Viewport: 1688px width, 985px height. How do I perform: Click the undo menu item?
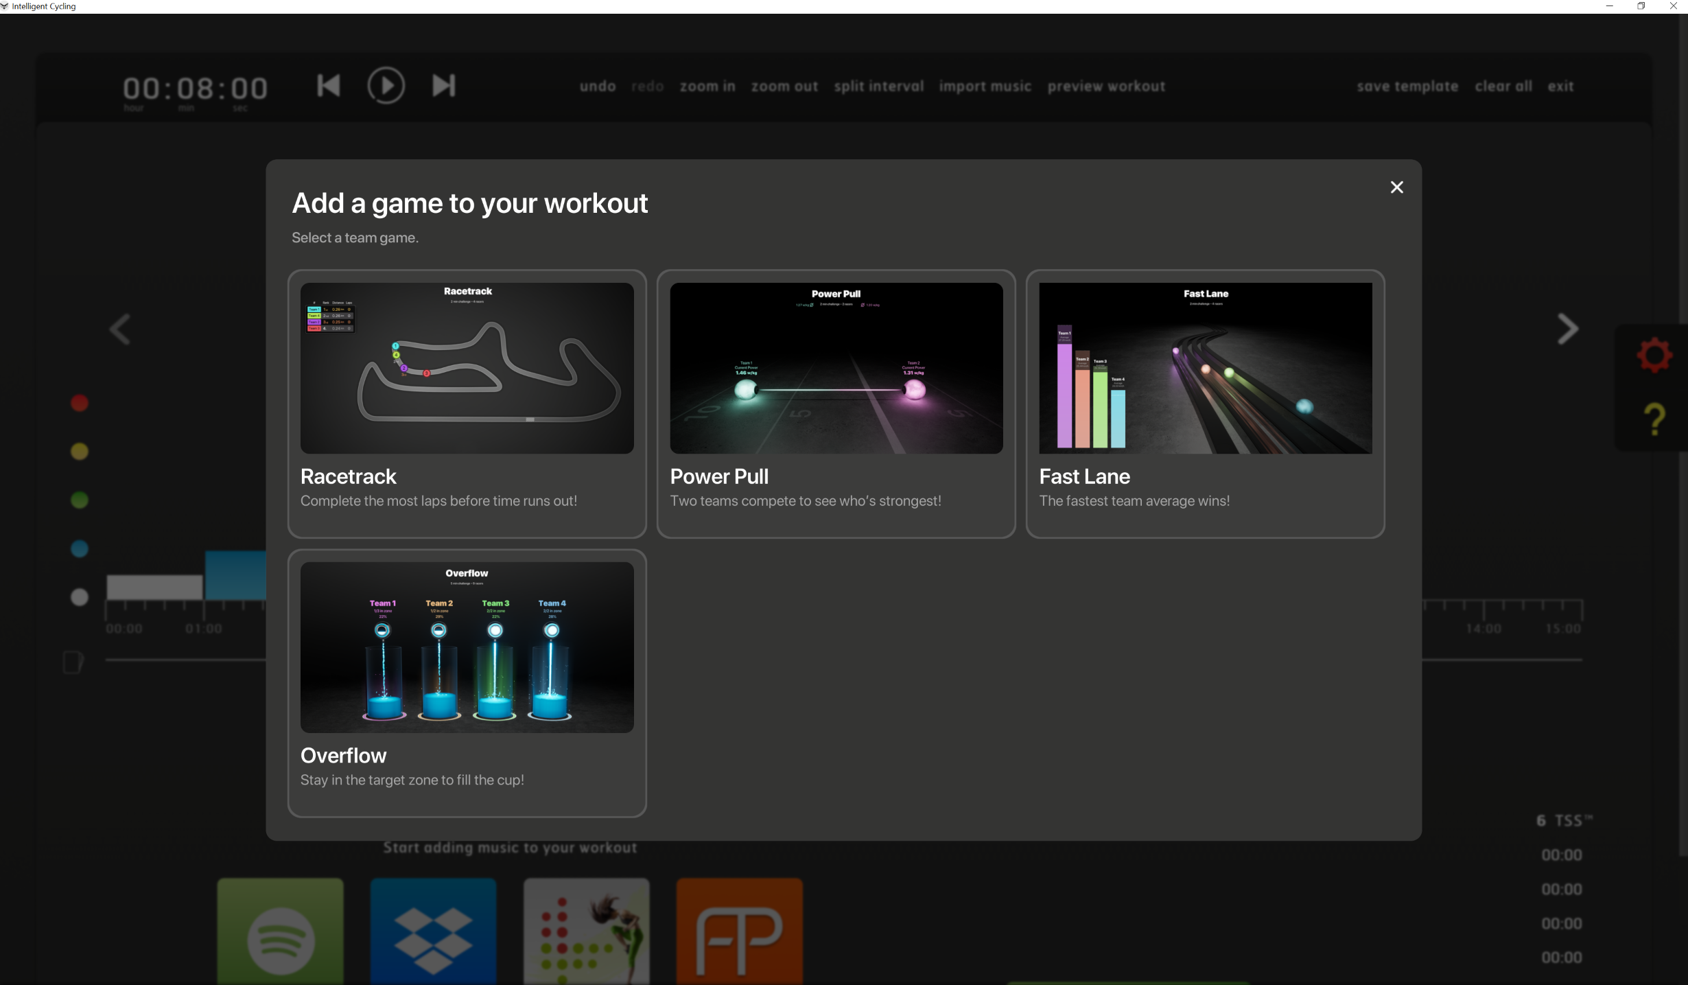(598, 86)
